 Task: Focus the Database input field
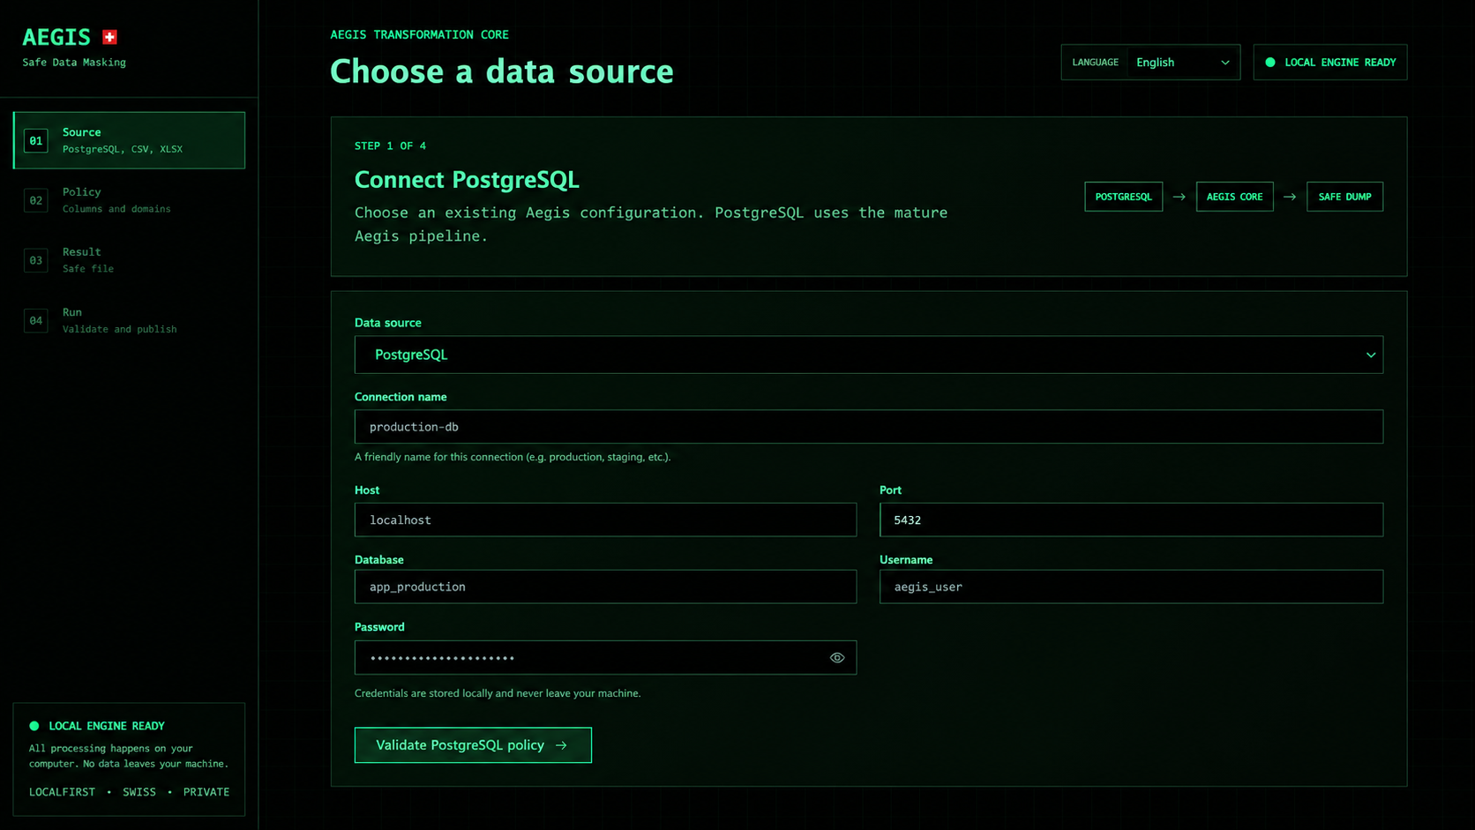coord(605,587)
